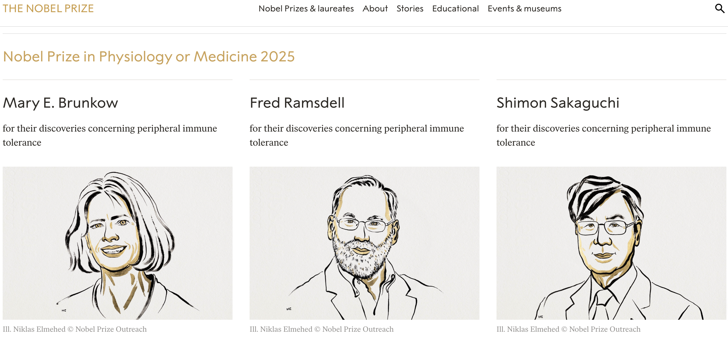Open Fred Ramsdell's name link

[297, 103]
